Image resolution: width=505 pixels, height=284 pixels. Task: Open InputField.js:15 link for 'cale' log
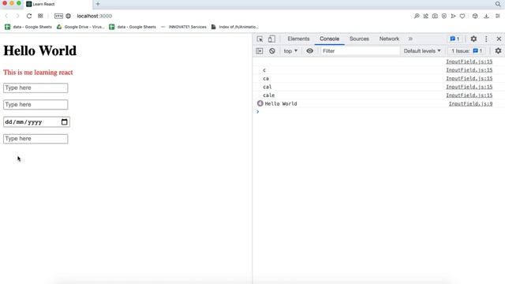click(469, 95)
